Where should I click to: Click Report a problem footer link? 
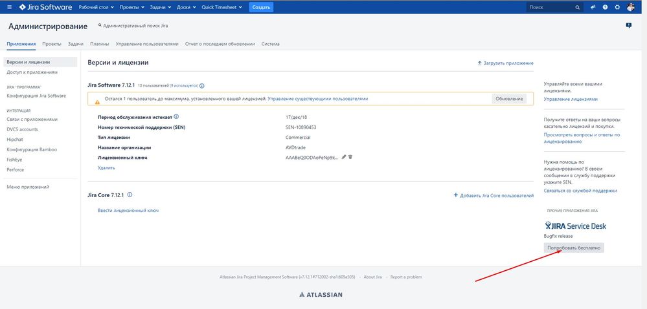click(x=406, y=277)
